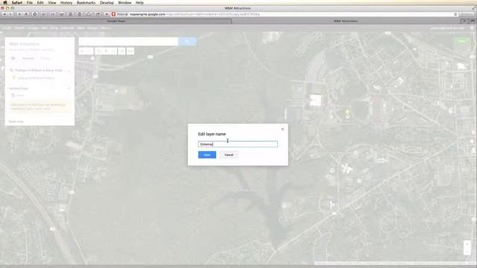
Task: Open the Help menu
Action: [139, 2]
